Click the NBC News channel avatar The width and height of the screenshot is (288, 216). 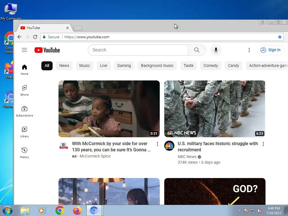click(169, 146)
